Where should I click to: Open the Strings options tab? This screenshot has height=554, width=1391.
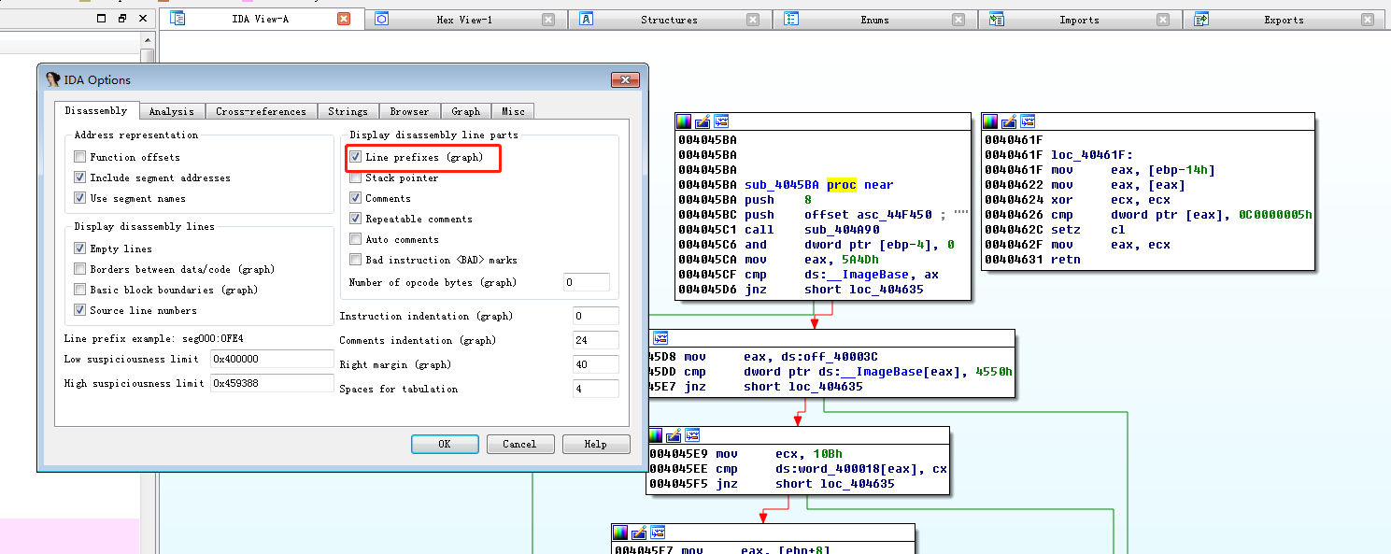tap(348, 111)
